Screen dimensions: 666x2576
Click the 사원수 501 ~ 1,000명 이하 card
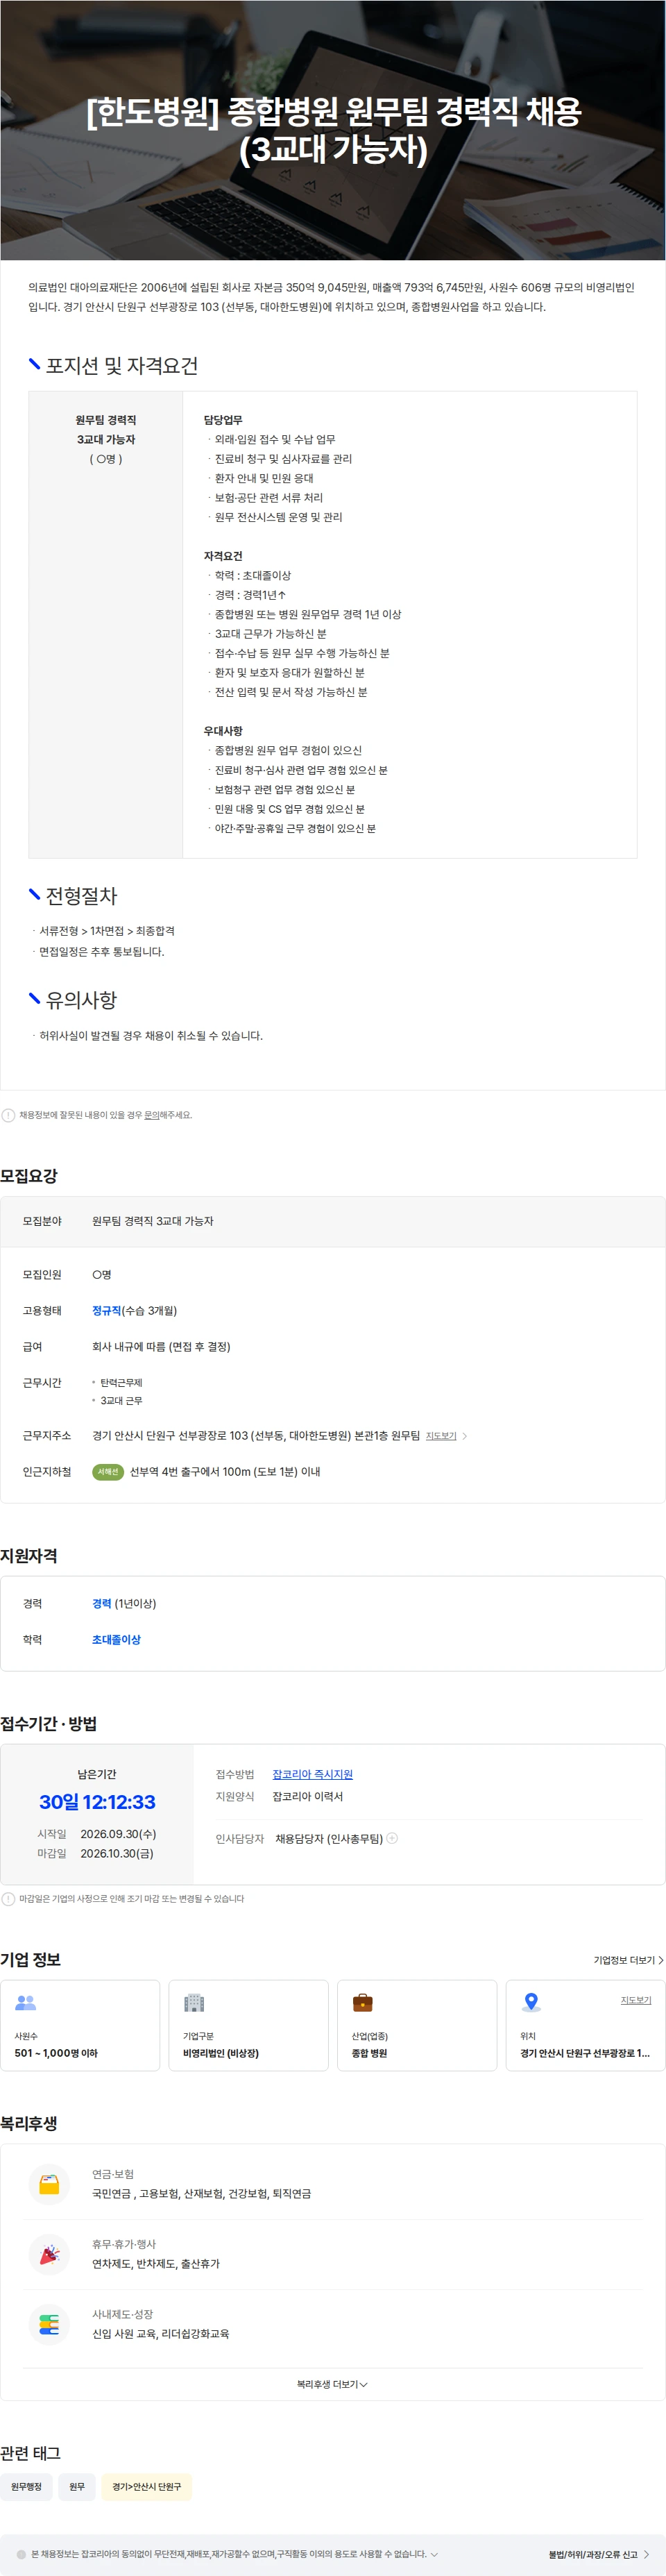click(80, 2025)
